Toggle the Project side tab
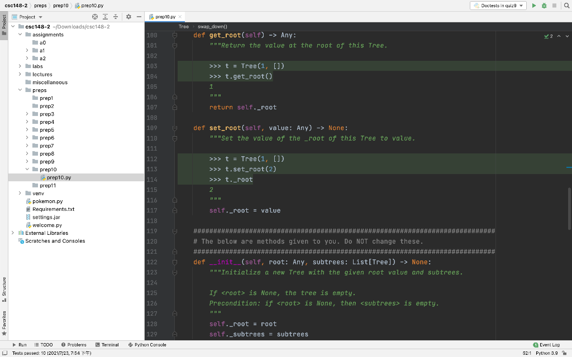 [4, 25]
